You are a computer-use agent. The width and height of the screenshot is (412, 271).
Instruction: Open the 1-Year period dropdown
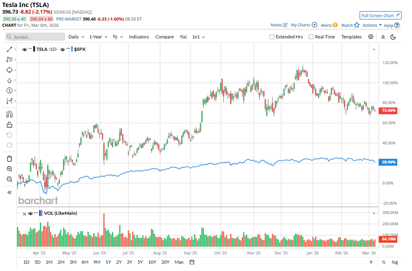(x=99, y=37)
